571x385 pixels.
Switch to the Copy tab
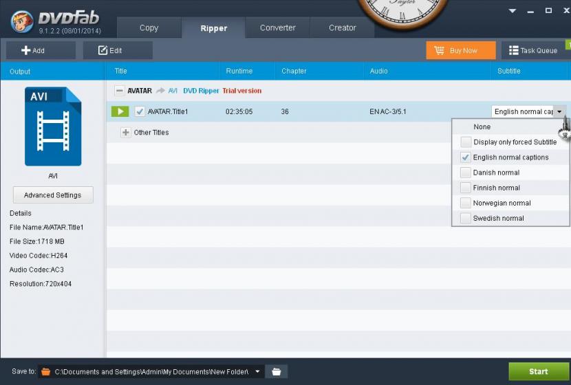149,28
